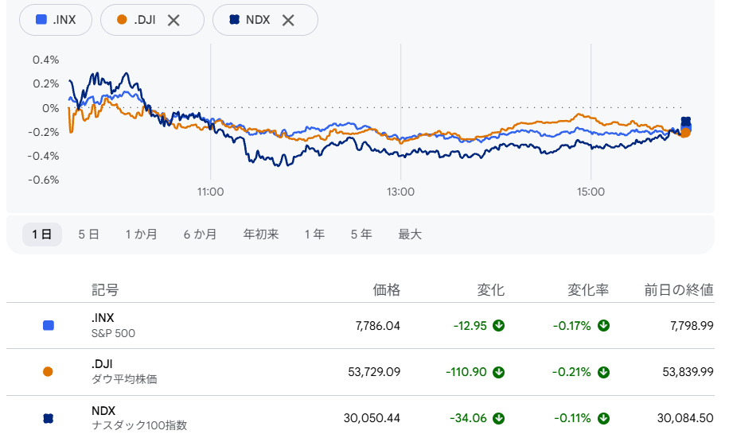The width and height of the screenshot is (729, 442).
Task: Remove .DJI from the comparison chart
Action: pos(173,21)
